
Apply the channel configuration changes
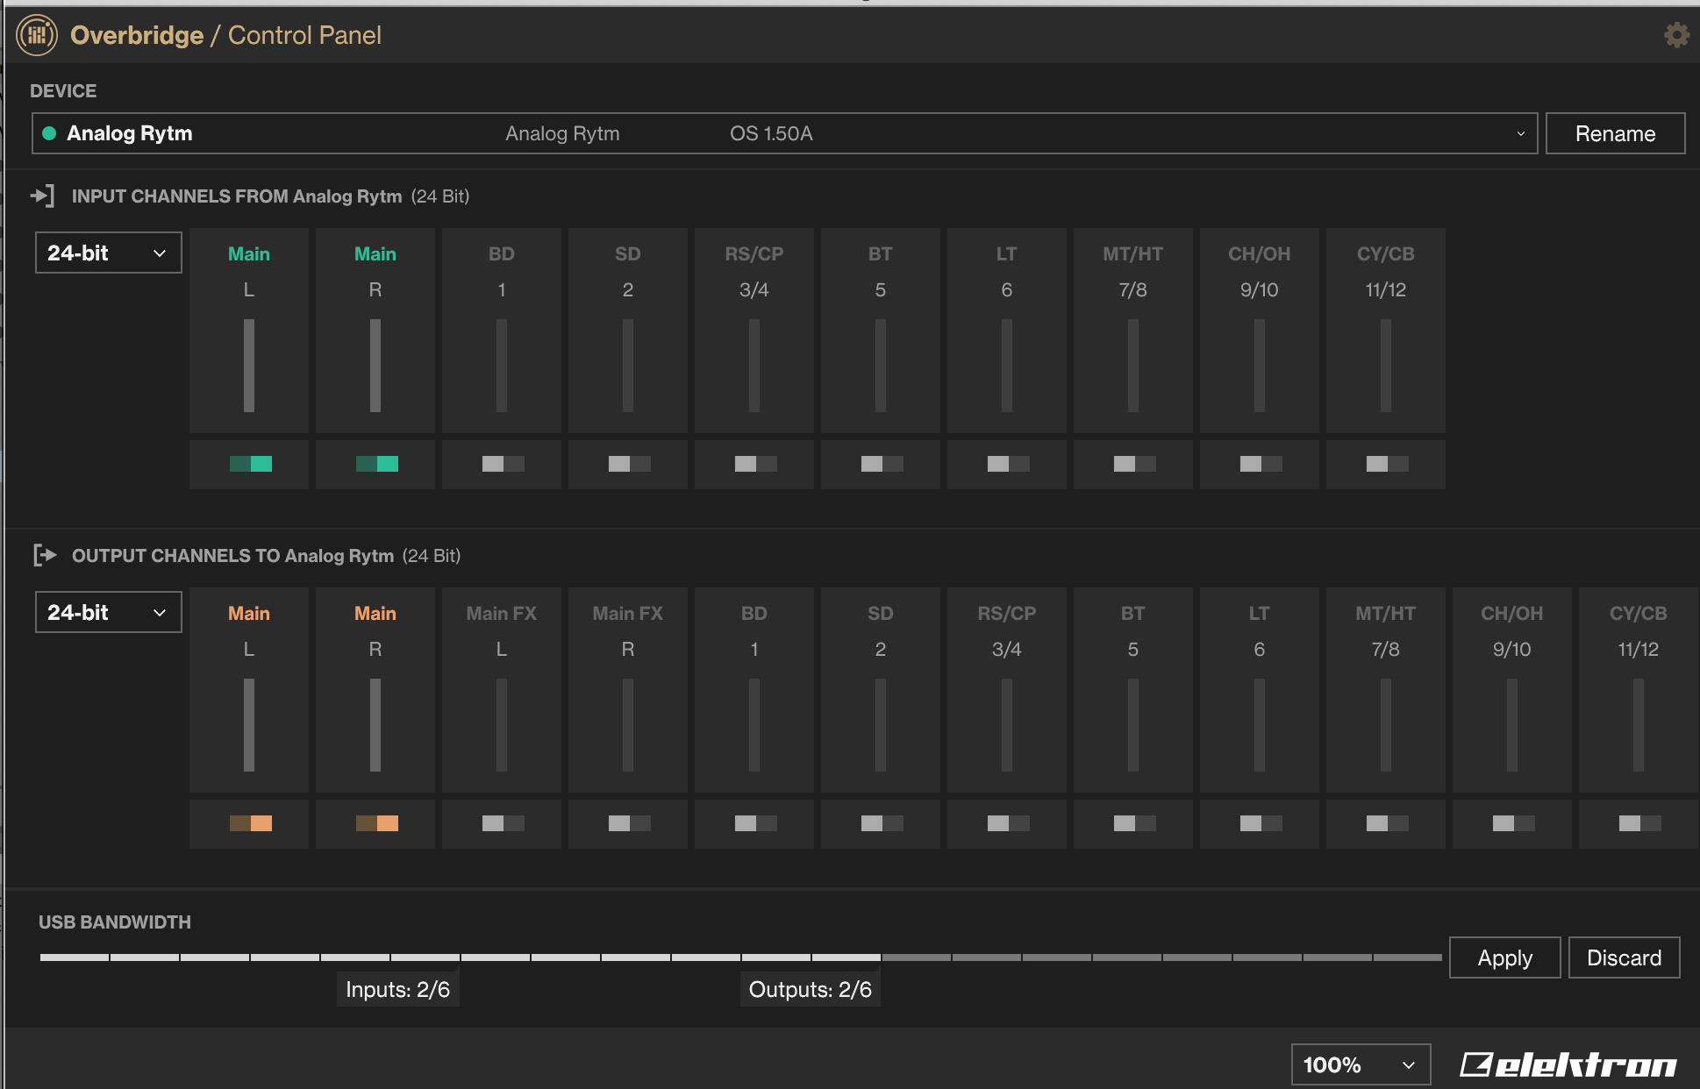(x=1504, y=957)
